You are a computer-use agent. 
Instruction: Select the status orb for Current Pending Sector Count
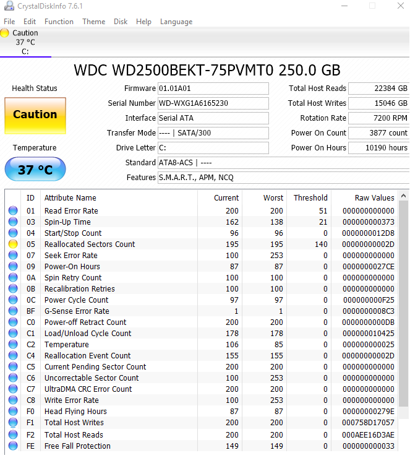(13, 366)
